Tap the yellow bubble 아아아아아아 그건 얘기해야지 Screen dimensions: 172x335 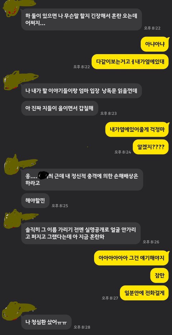(132, 258)
